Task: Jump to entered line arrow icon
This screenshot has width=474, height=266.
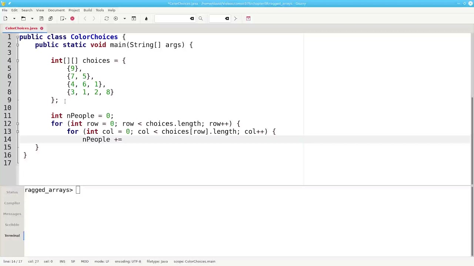Action: point(236,18)
